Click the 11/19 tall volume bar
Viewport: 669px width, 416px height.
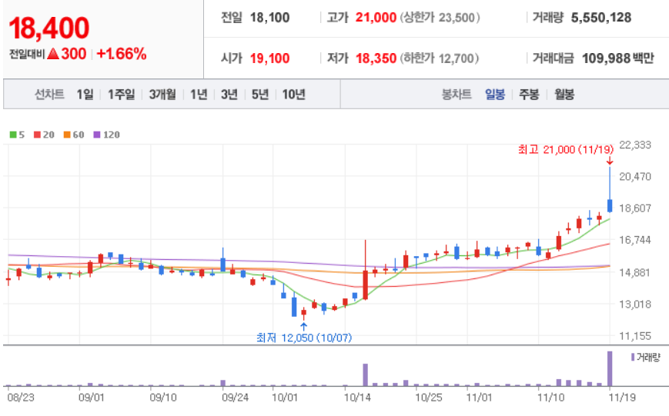(x=610, y=368)
